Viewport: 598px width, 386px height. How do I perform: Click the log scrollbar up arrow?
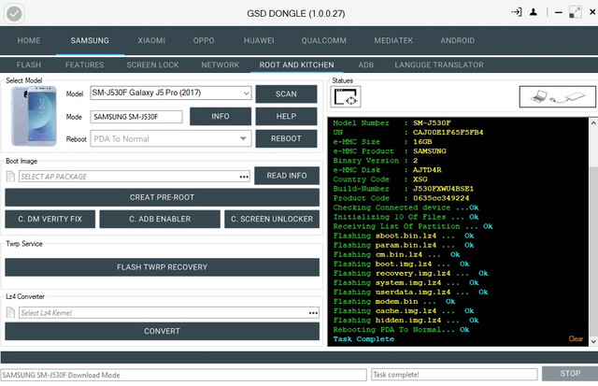coord(593,122)
